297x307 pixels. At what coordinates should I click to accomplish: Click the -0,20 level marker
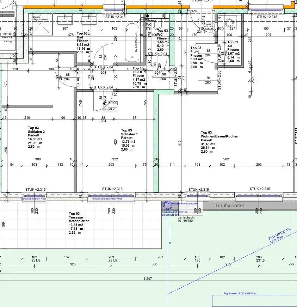pos(113,109)
